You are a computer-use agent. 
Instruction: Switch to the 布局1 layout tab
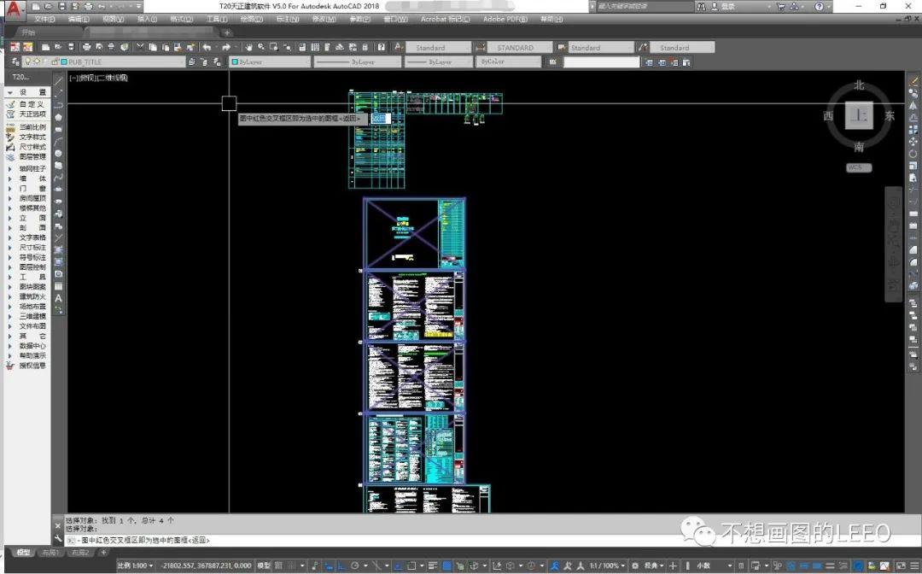point(50,553)
